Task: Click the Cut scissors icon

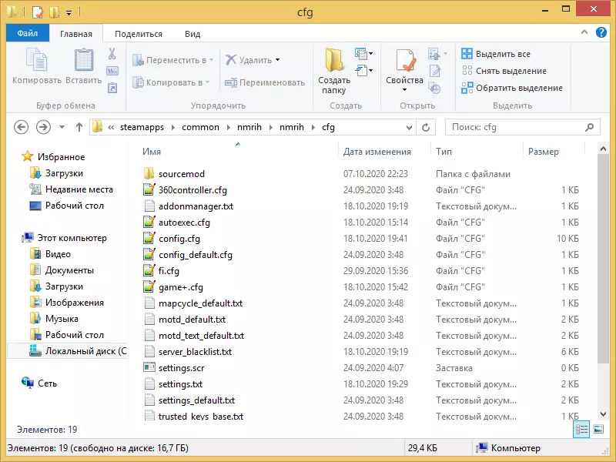Action: pos(112,53)
